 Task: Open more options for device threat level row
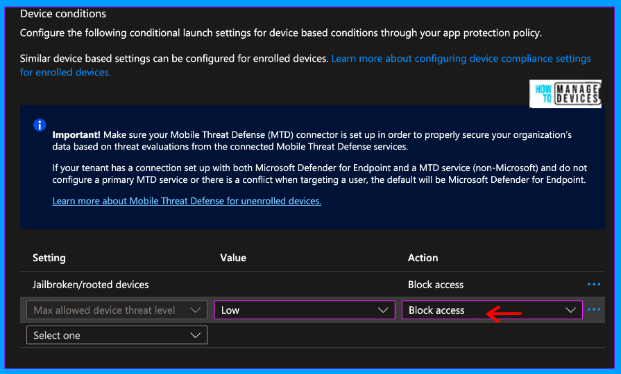pyautogui.click(x=594, y=310)
